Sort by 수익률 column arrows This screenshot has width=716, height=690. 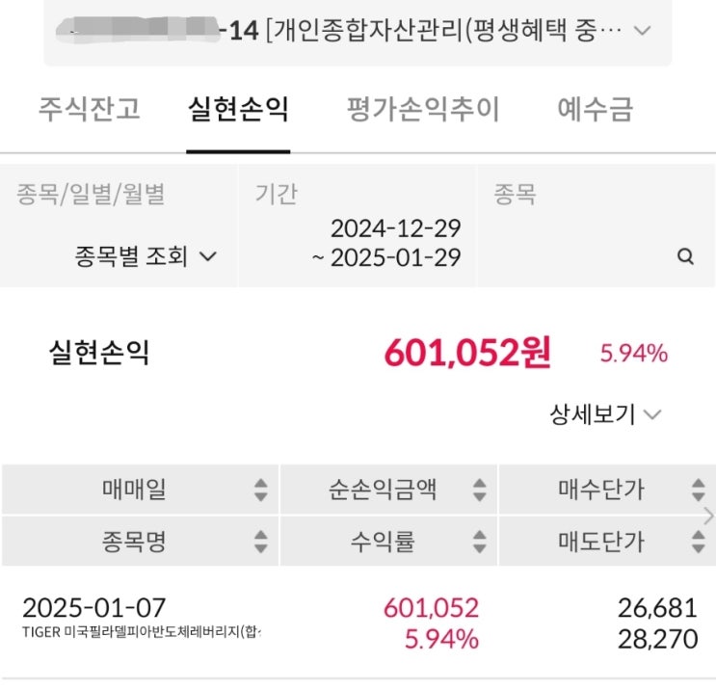pos(479,542)
